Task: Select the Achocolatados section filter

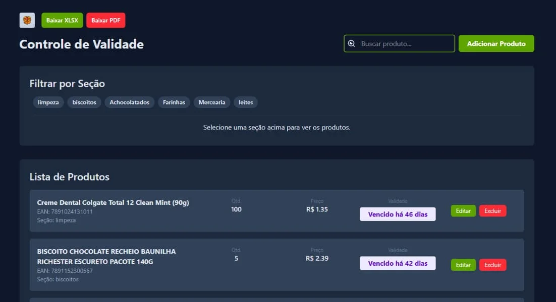Action: pos(130,103)
